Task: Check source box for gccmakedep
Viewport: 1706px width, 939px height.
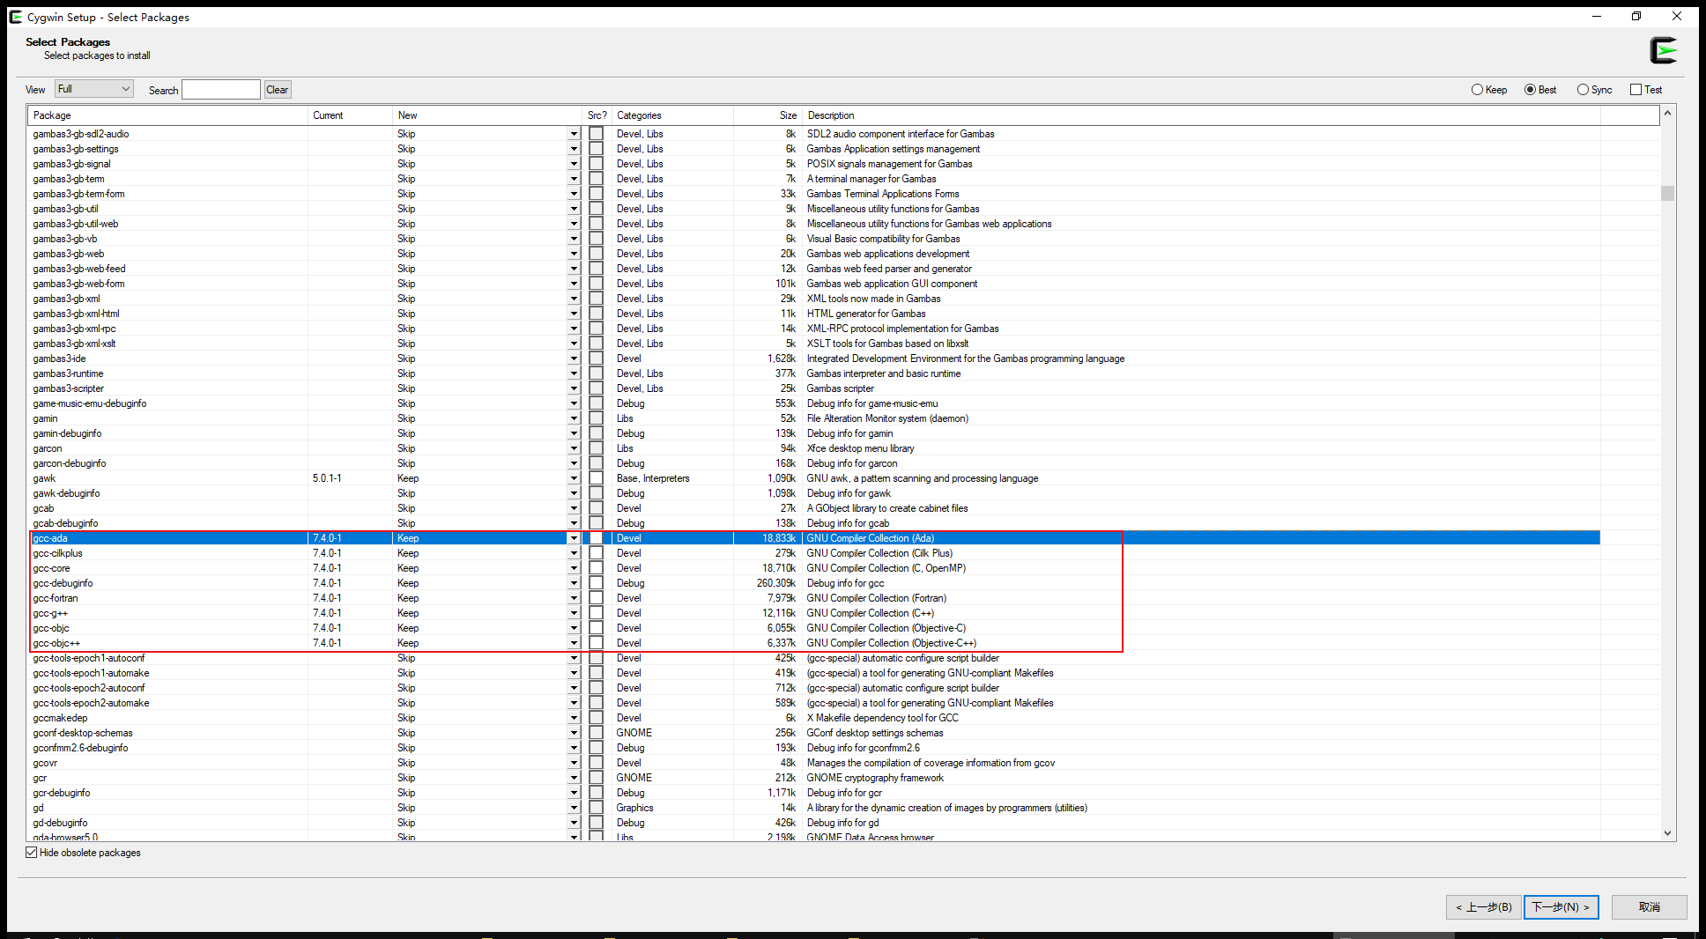Action: (x=597, y=718)
